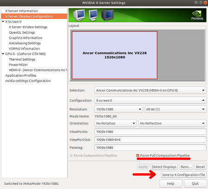This screenshot has height=189, width=208.
Task: Click Save to X Configuration File
Action: click(184, 175)
